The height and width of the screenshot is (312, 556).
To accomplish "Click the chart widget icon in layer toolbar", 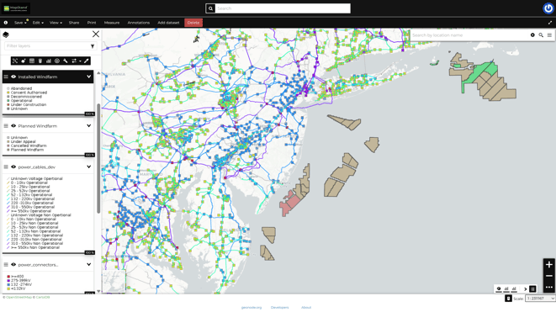I will 49,61.
